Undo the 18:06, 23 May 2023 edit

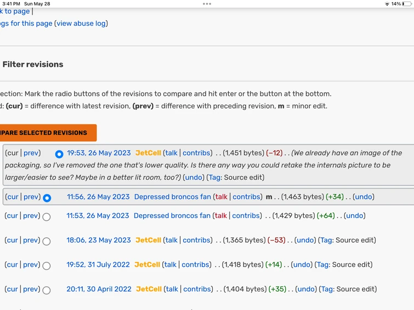point(305,240)
